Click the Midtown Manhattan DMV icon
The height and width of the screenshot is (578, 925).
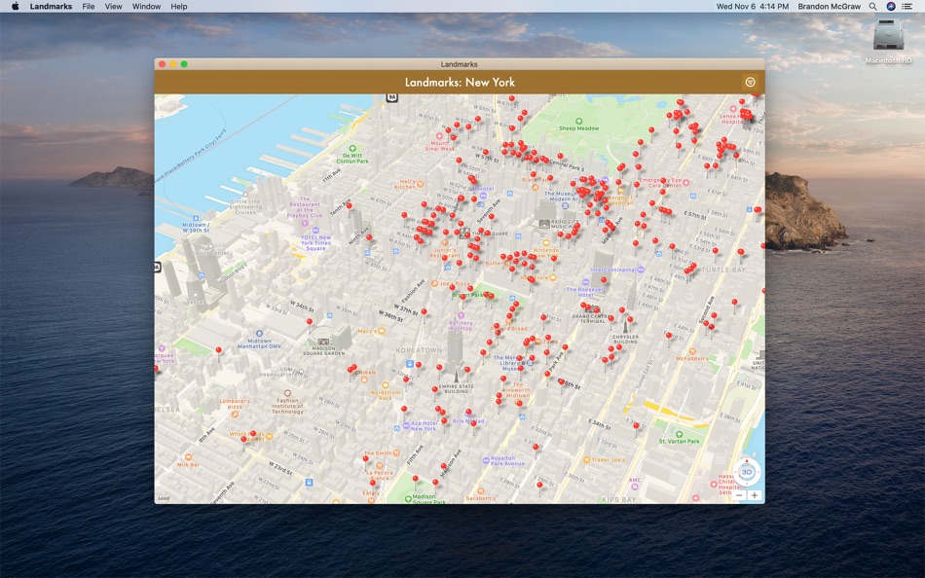click(x=259, y=334)
